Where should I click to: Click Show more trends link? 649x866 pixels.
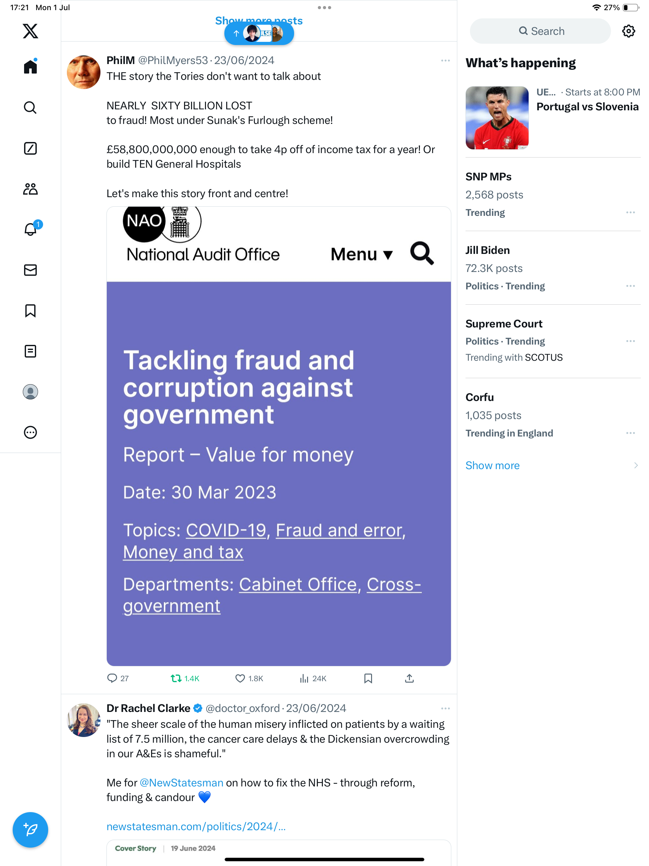coord(492,466)
